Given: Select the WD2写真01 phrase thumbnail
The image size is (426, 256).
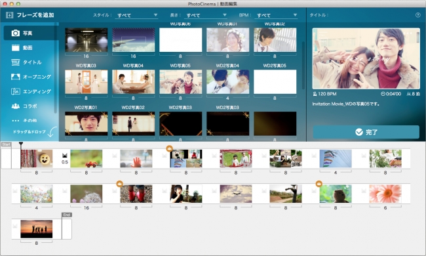Looking at the screenshot, I should coord(86,123).
